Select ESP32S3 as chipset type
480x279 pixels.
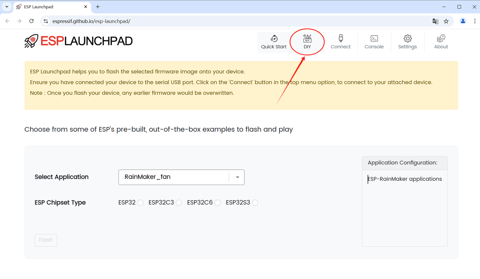tap(255, 203)
